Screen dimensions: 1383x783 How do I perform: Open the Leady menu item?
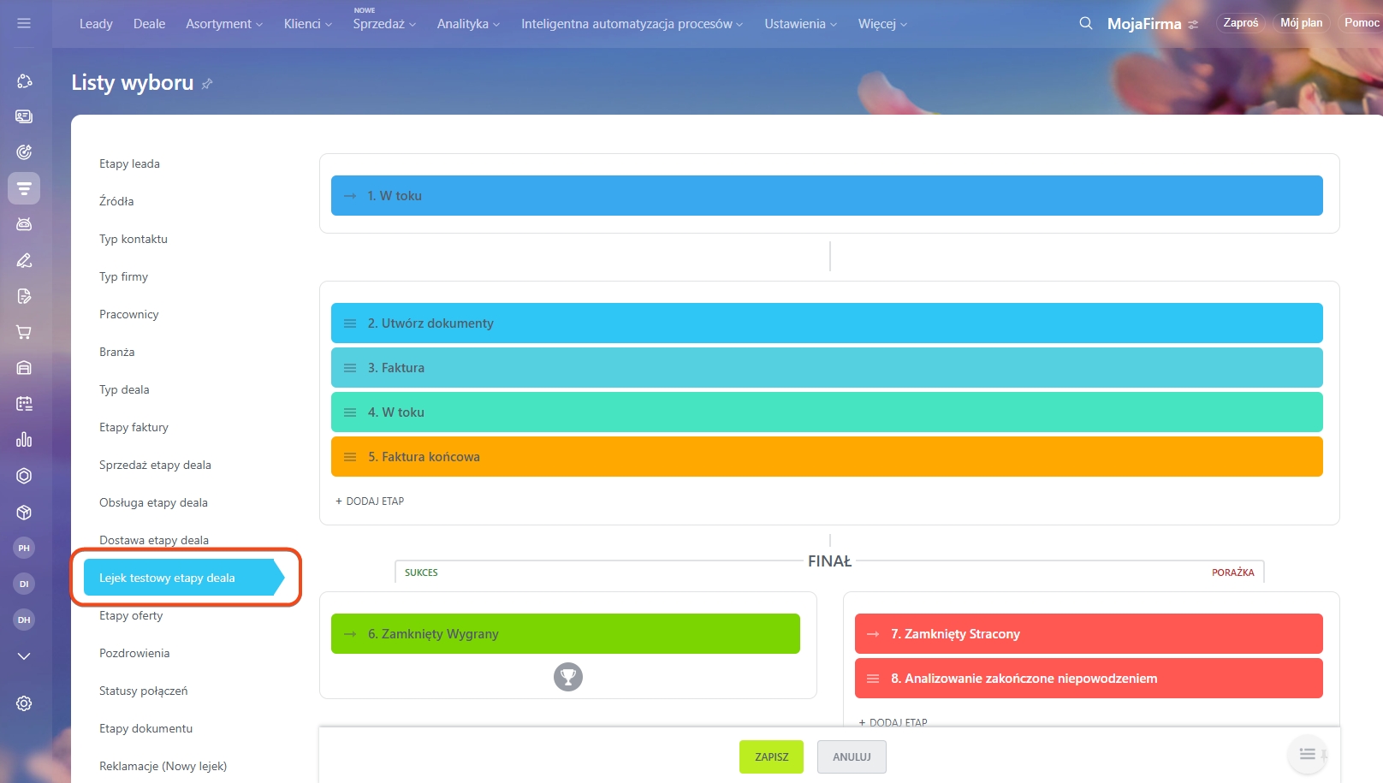(x=96, y=24)
